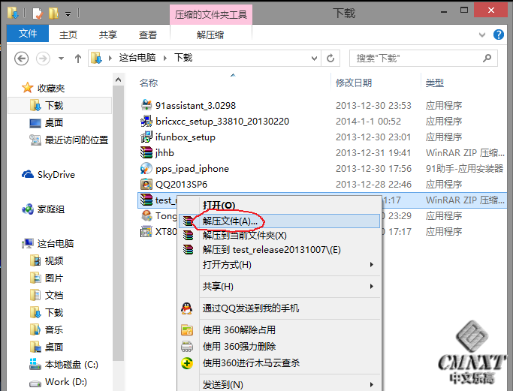The image size is (513, 391).
Task: Click the search 下载 input field
Action: tap(424, 59)
